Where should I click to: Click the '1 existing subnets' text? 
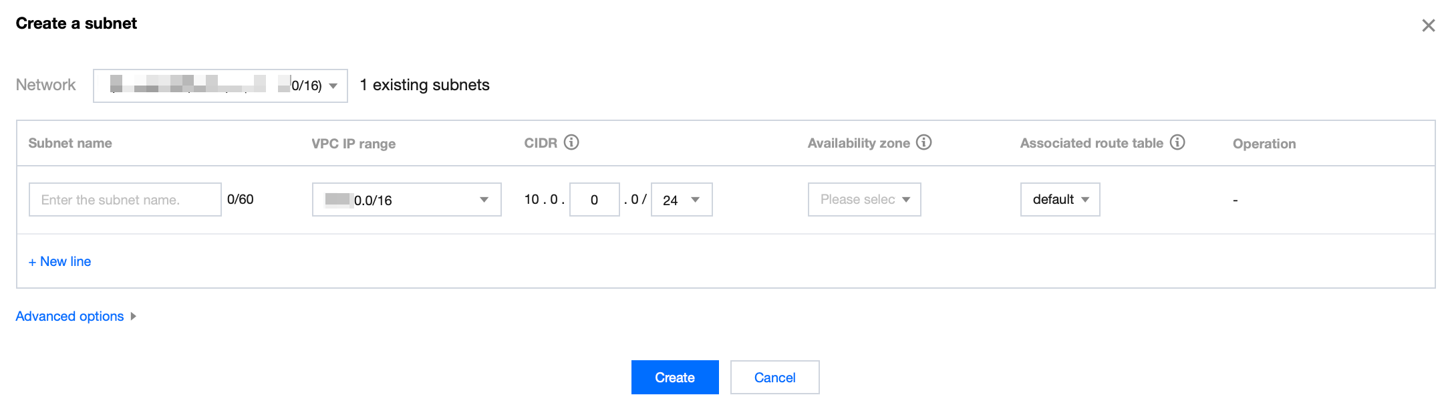point(424,85)
